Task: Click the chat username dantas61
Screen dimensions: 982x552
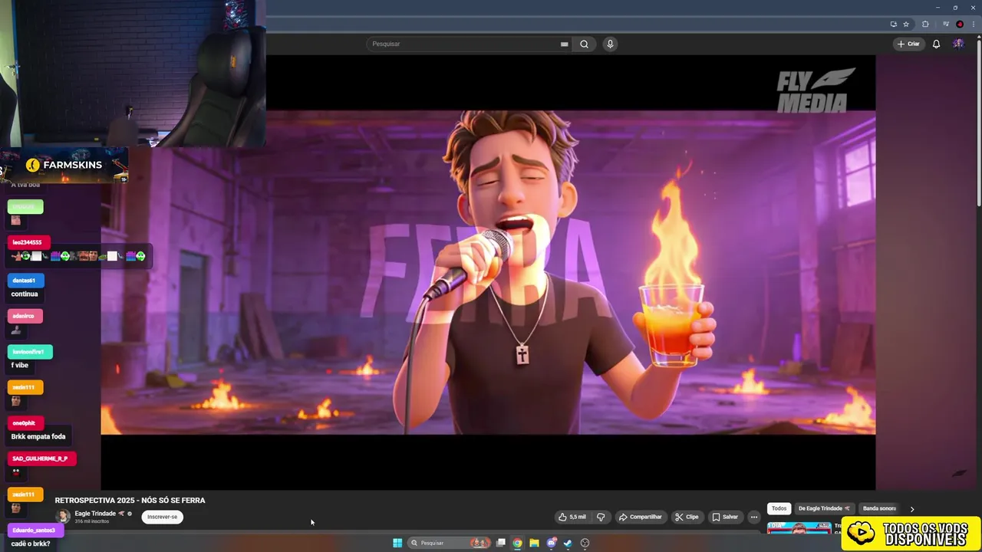Action: pyautogui.click(x=24, y=281)
